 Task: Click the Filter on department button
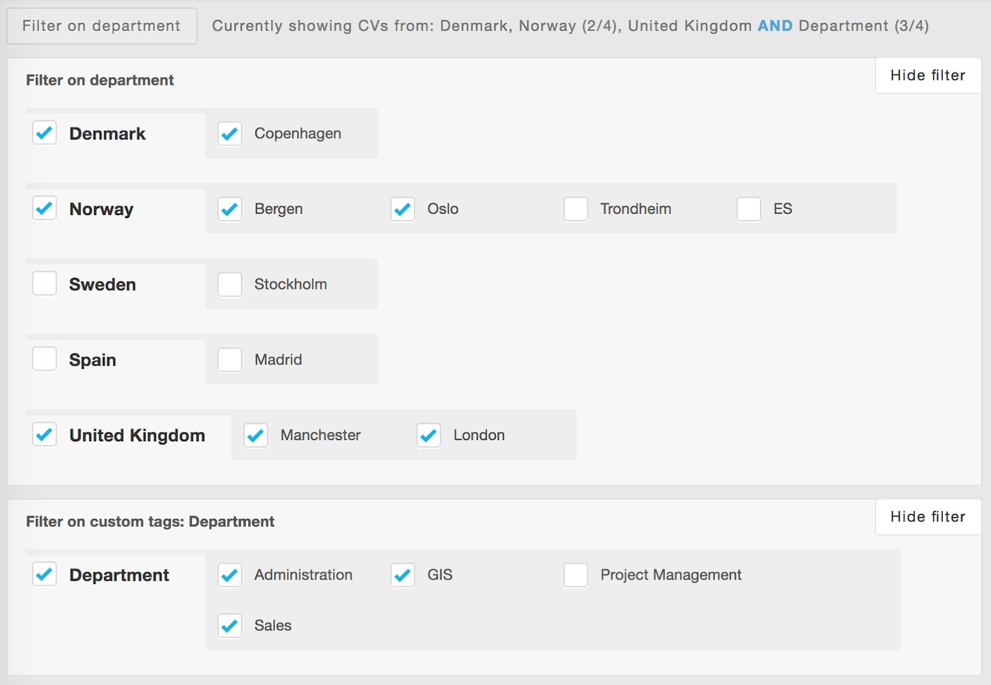point(102,26)
